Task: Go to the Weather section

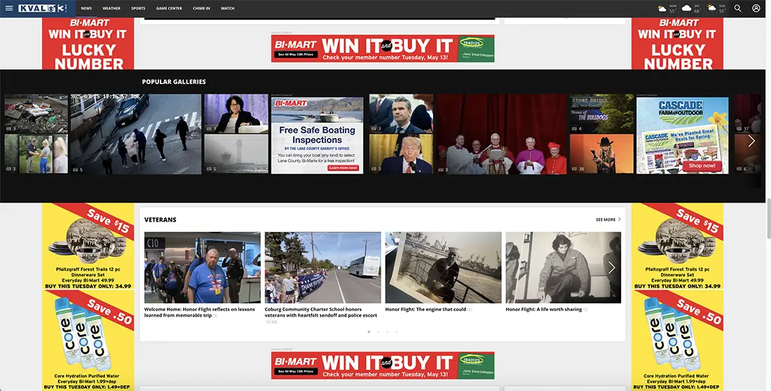Action: [x=111, y=8]
